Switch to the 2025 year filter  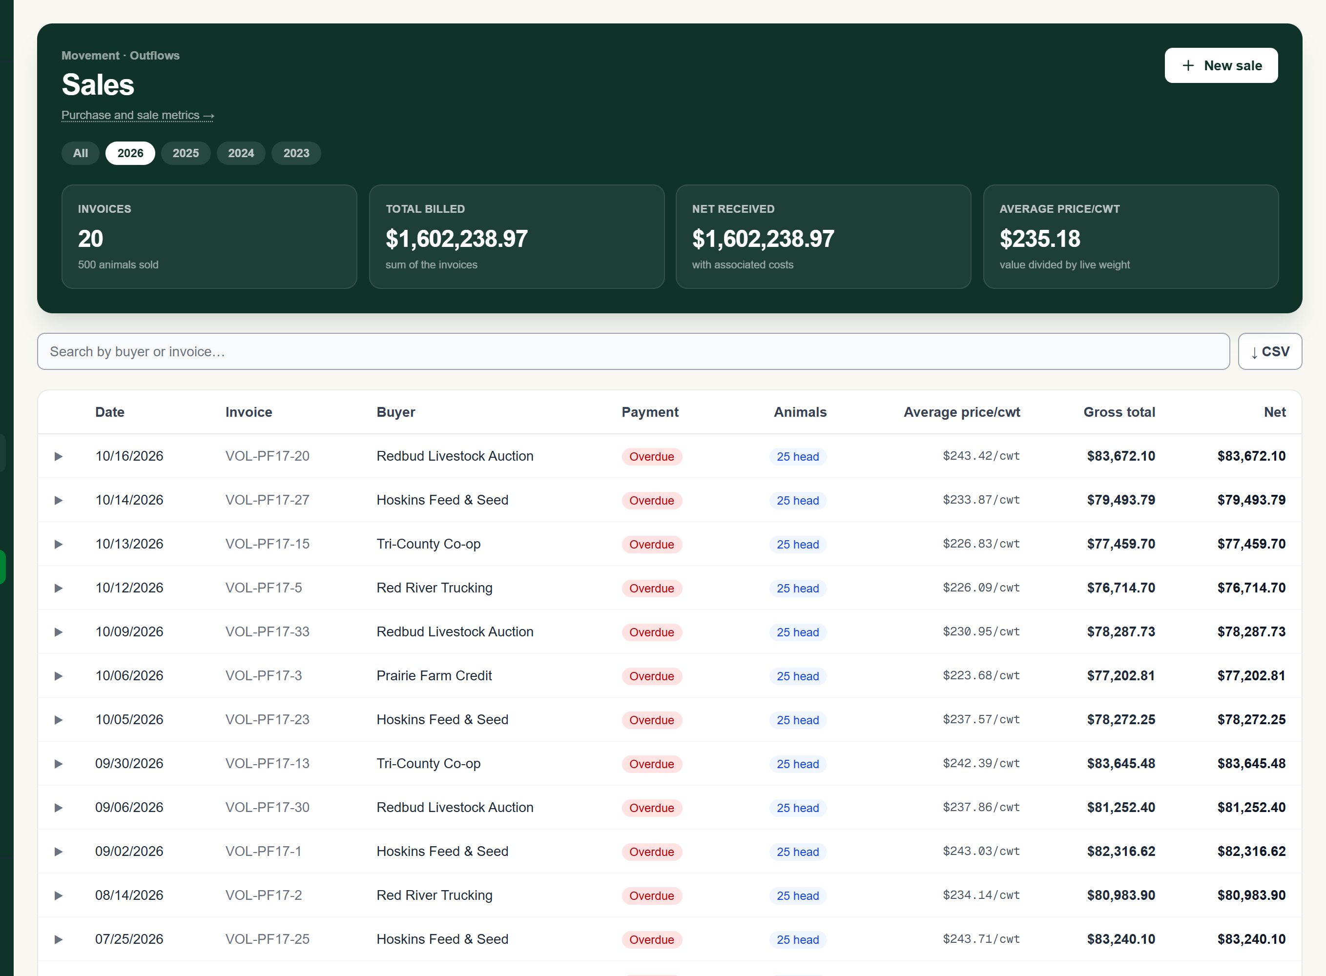click(x=186, y=153)
